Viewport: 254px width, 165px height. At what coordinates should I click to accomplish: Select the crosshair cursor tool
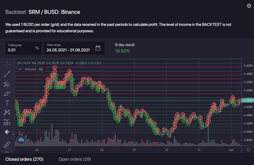pyautogui.click(x=7, y=64)
